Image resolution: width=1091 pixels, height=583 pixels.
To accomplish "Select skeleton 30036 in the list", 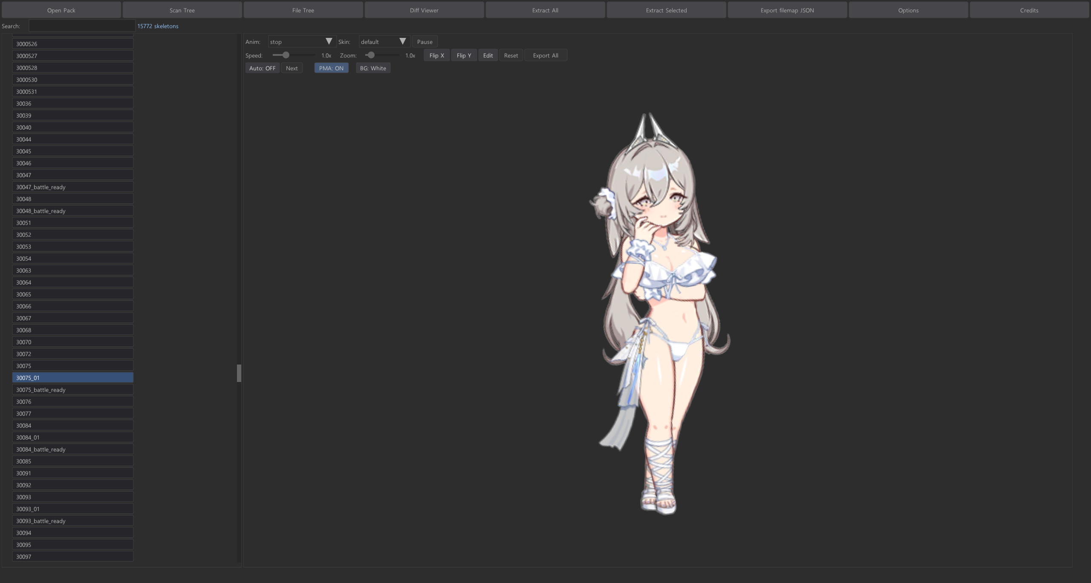I will tap(73, 103).
